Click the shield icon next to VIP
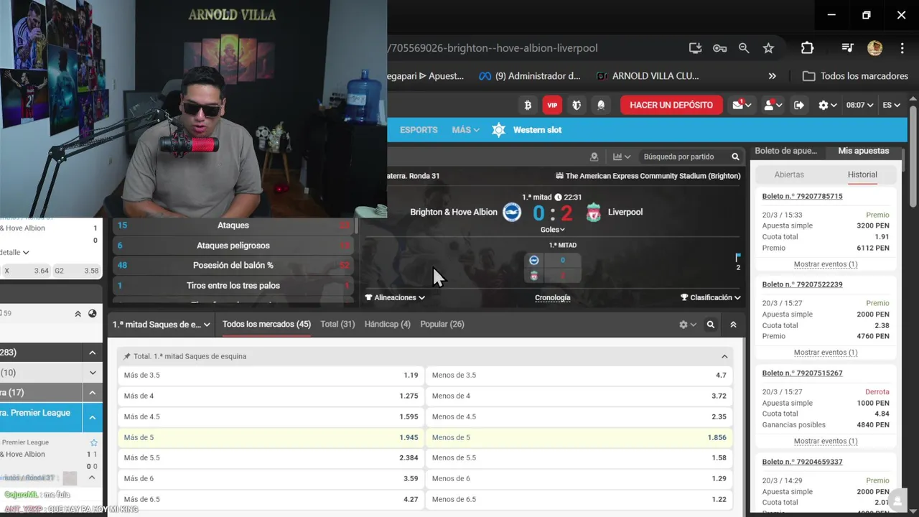 click(577, 105)
